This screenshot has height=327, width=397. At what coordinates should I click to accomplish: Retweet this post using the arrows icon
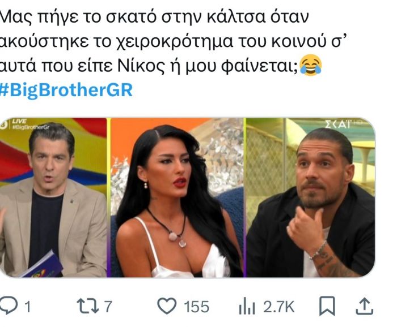(87, 306)
